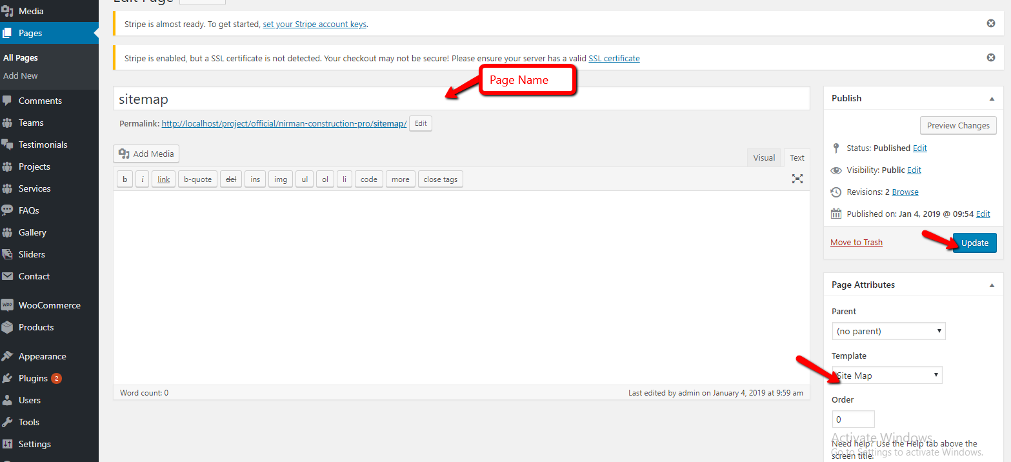Click the Settings sidebar icon
The height and width of the screenshot is (462, 1011).
8,444
